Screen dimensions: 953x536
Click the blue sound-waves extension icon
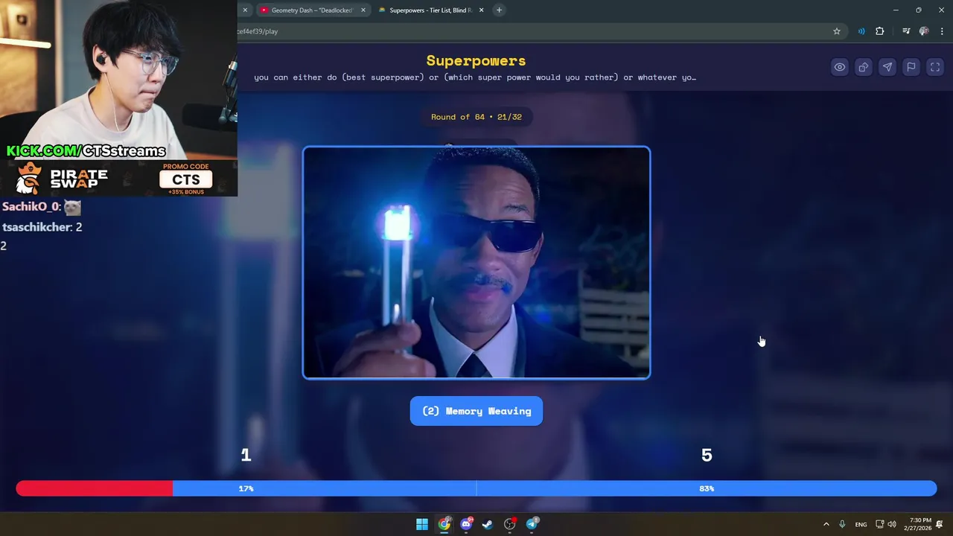point(861,31)
